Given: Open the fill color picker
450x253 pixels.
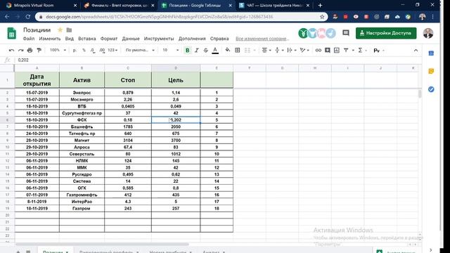Looking at the screenshot, I should click(x=228, y=50).
